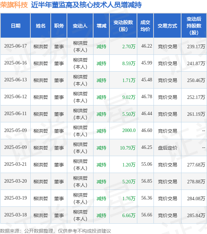
Task: Click the 荣旗科技 title text
Action: pos(14,5)
